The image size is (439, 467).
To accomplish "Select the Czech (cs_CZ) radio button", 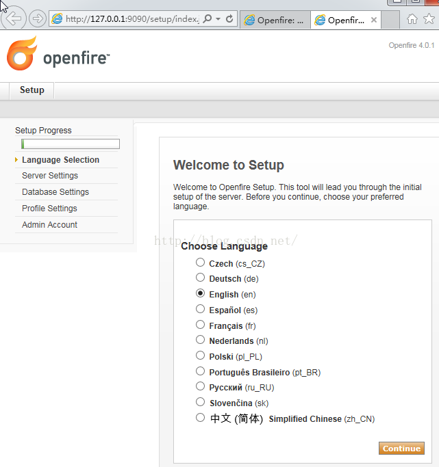I will click(x=201, y=263).
